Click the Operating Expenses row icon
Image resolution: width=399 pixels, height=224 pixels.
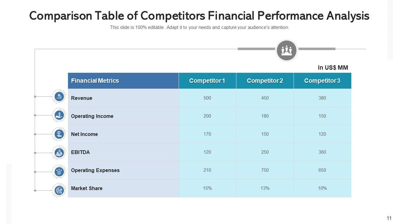pos(59,171)
